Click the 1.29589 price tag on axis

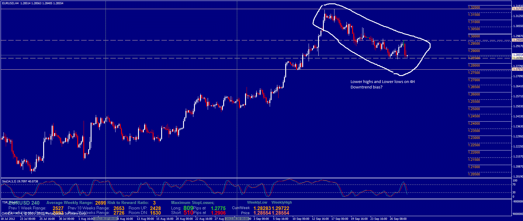pos(518,40)
